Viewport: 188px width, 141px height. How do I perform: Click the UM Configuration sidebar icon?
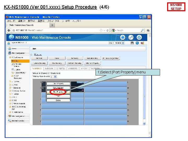(x=9, y=116)
